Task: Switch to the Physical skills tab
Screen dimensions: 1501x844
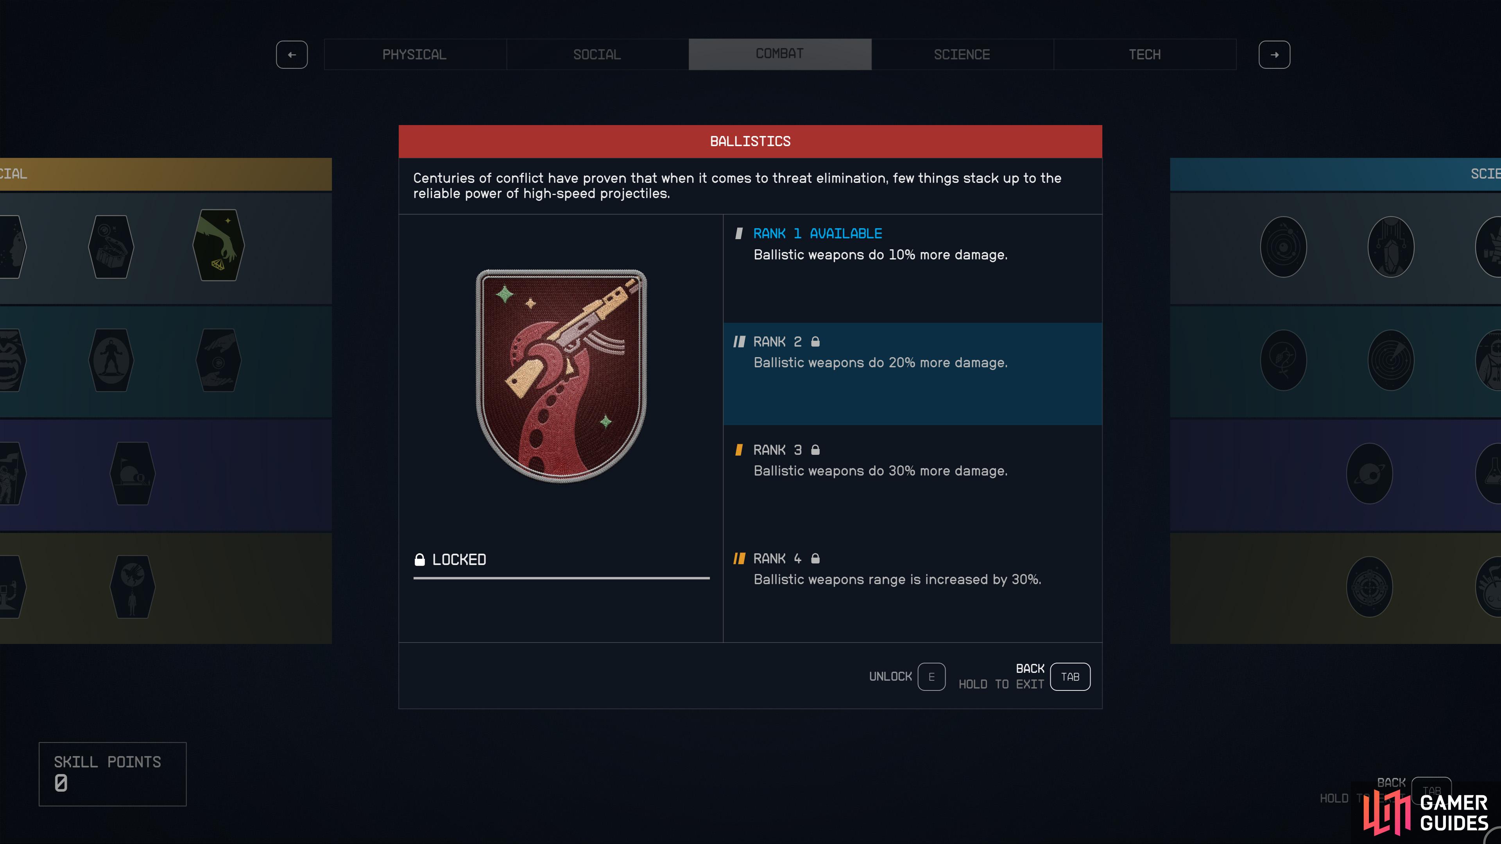Action: [415, 54]
